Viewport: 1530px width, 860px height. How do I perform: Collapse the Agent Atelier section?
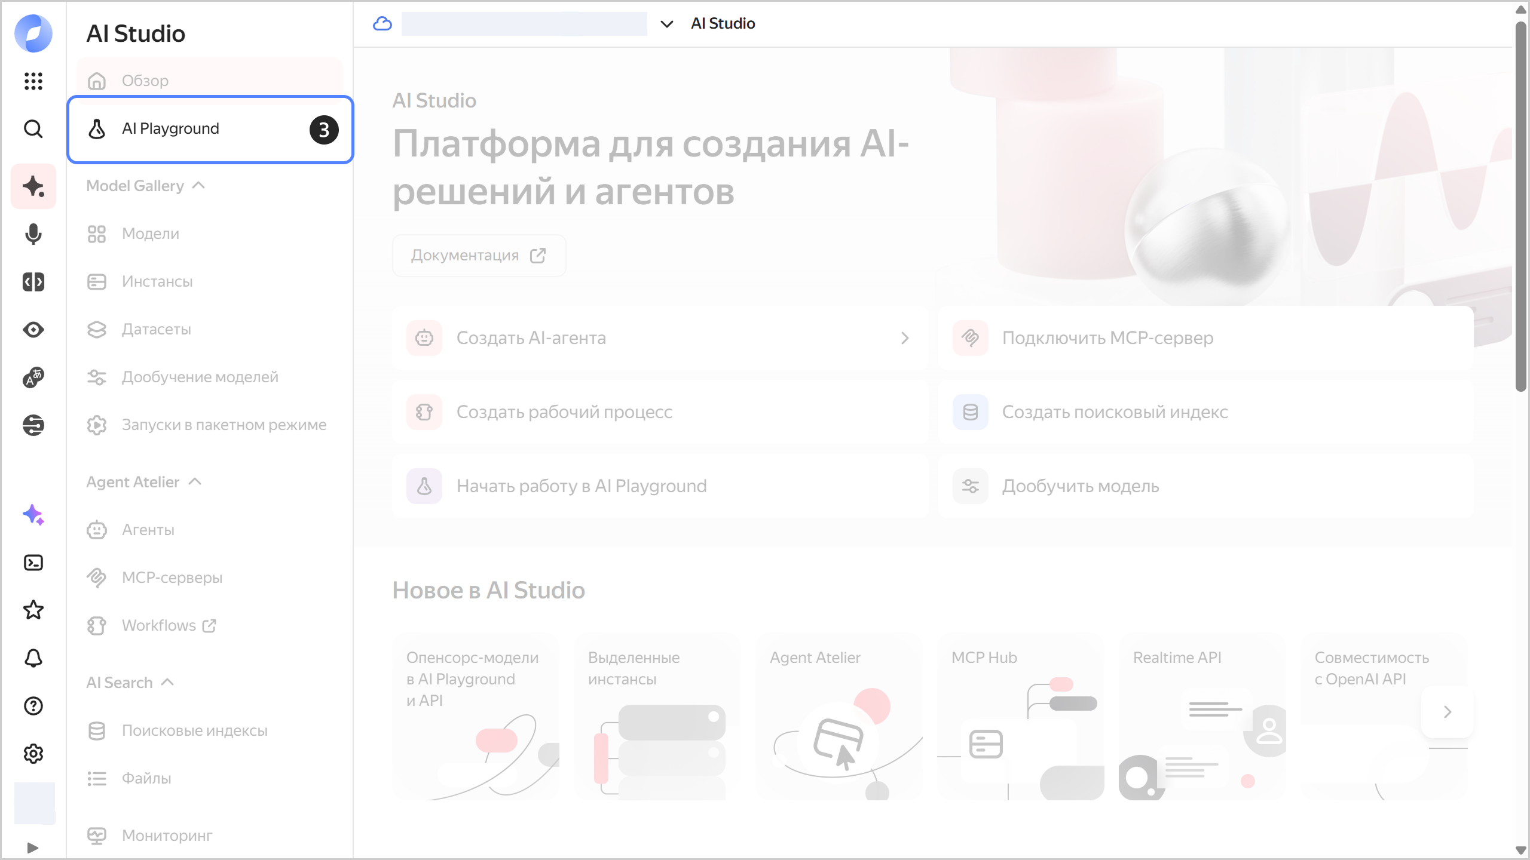click(x=195, y=481)
